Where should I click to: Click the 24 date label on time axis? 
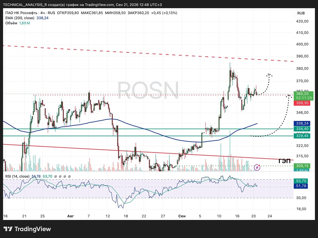(x=270, y=216)
